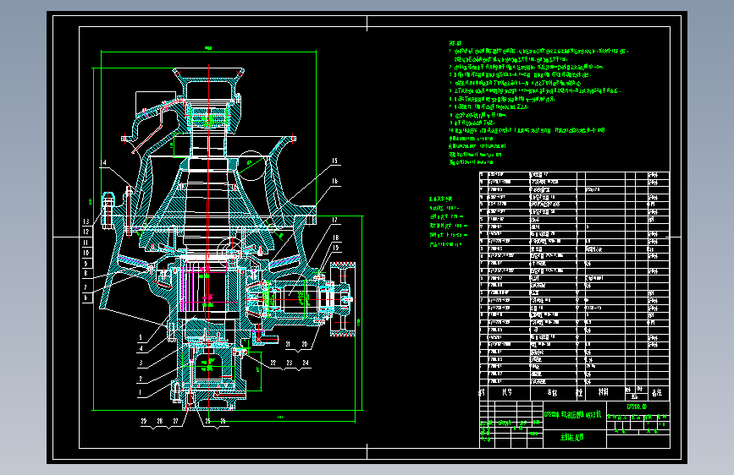Select part balloon number 19

pyautogui.click(x=336, y=248)
